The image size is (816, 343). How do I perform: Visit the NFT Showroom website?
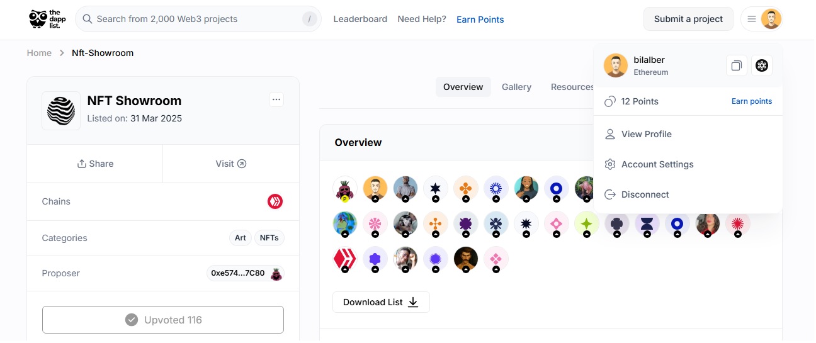[231, 164]
